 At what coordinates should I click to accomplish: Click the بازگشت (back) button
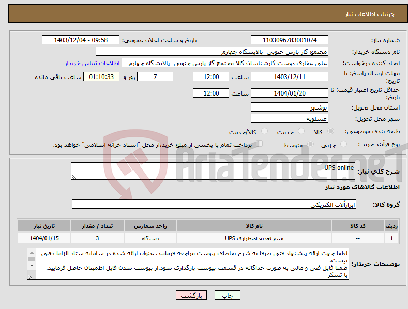pos(191,295)
